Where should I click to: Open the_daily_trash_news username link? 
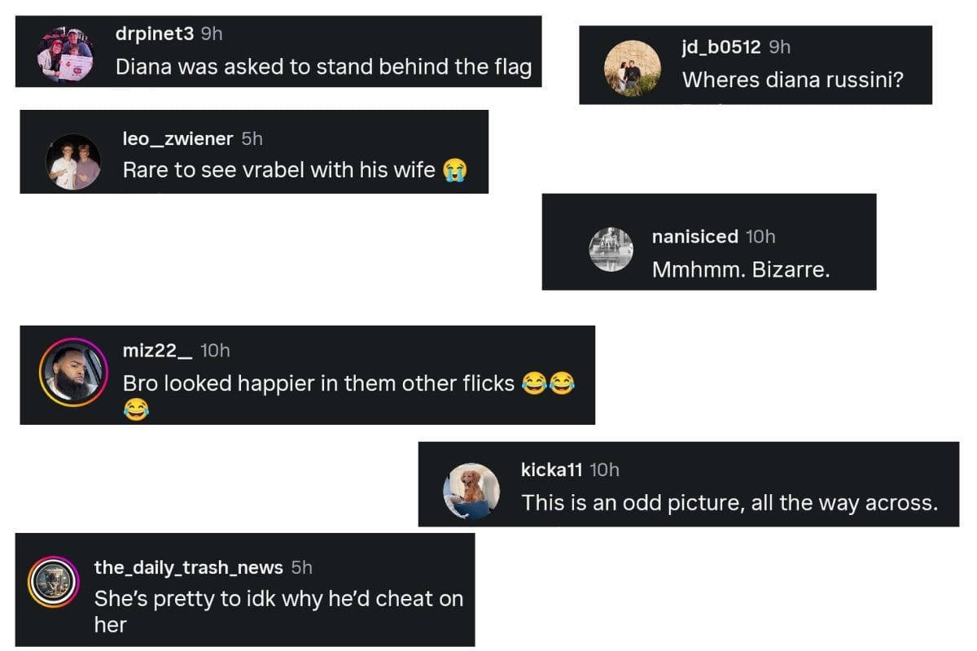(x=189, y=567)
